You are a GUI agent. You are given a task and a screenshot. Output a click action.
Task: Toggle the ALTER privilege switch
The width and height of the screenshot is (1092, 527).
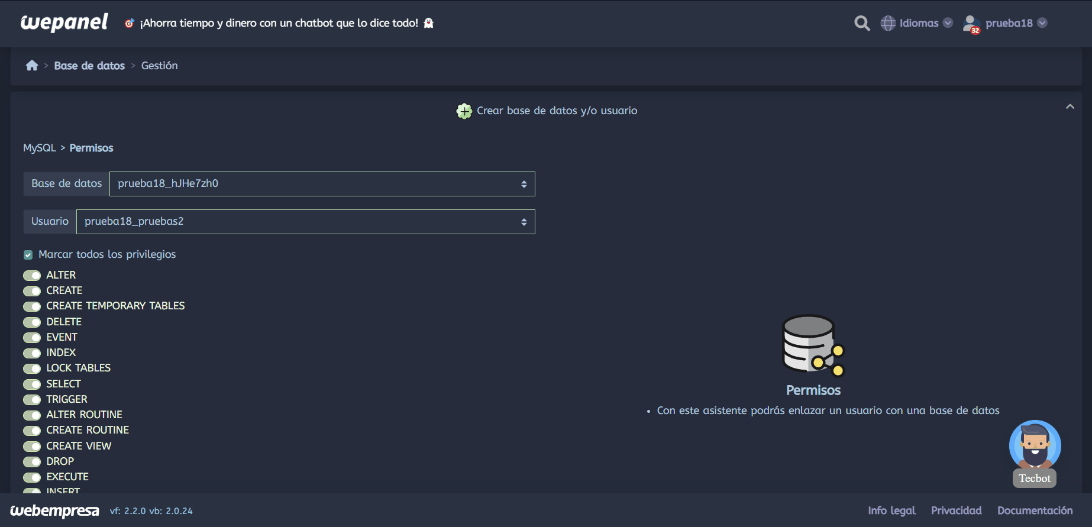pyautogui.click(x=32, y=276)
